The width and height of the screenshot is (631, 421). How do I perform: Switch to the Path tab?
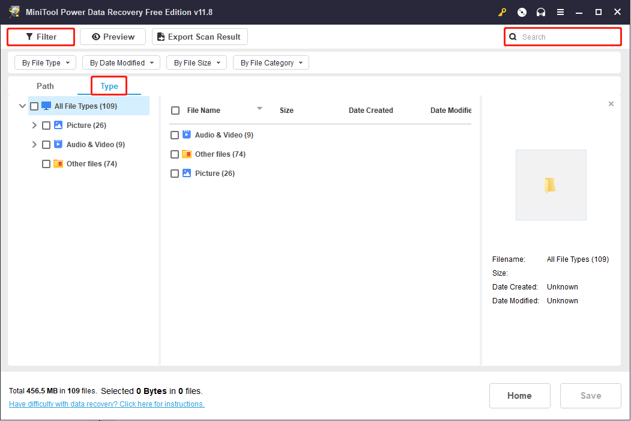coord(45,86)
